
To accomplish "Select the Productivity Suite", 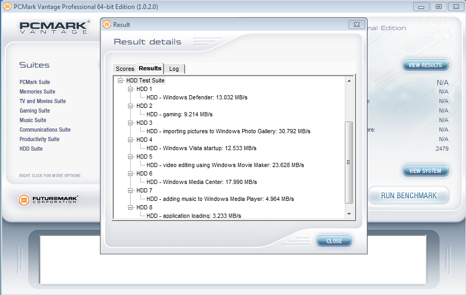I will (x=40, y=139).
